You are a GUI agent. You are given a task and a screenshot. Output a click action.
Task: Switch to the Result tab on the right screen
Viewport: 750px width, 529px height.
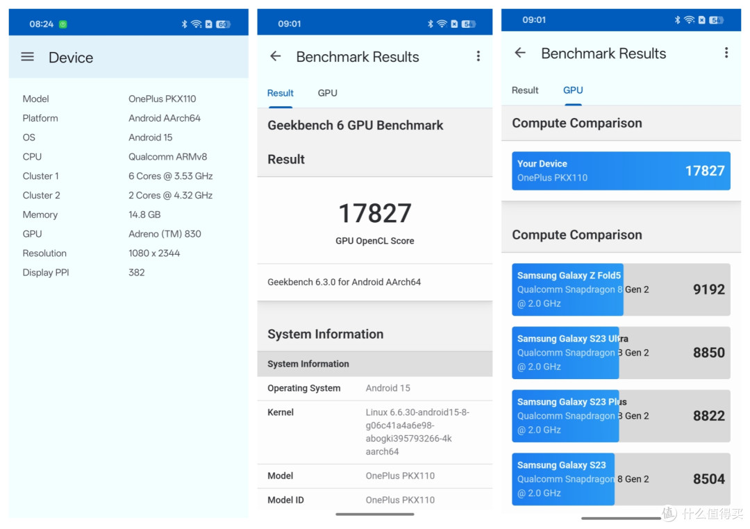coord(525,90)
